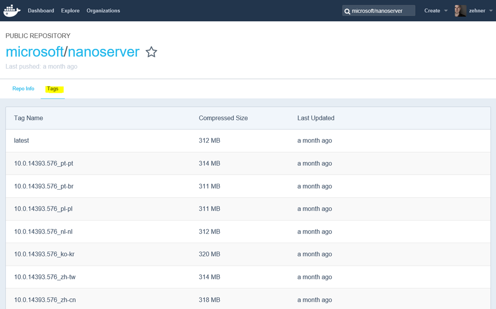The width and height of the screenshot is (496, 309).
Task: Click the search magnifier icon
Action: coord(347,11)
